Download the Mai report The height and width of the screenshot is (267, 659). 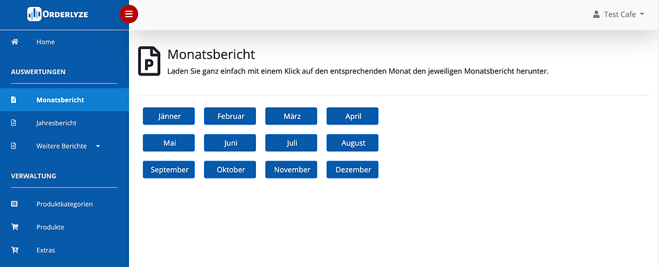click(169, 143)
